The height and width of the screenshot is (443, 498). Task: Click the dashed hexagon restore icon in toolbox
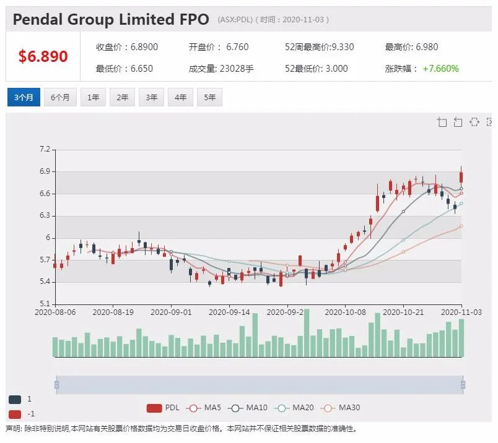tap(474, 122)
